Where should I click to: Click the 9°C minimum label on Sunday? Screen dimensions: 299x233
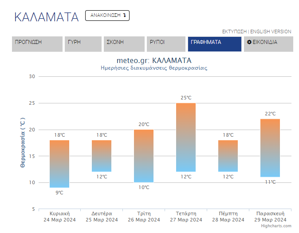click(59, 193)
